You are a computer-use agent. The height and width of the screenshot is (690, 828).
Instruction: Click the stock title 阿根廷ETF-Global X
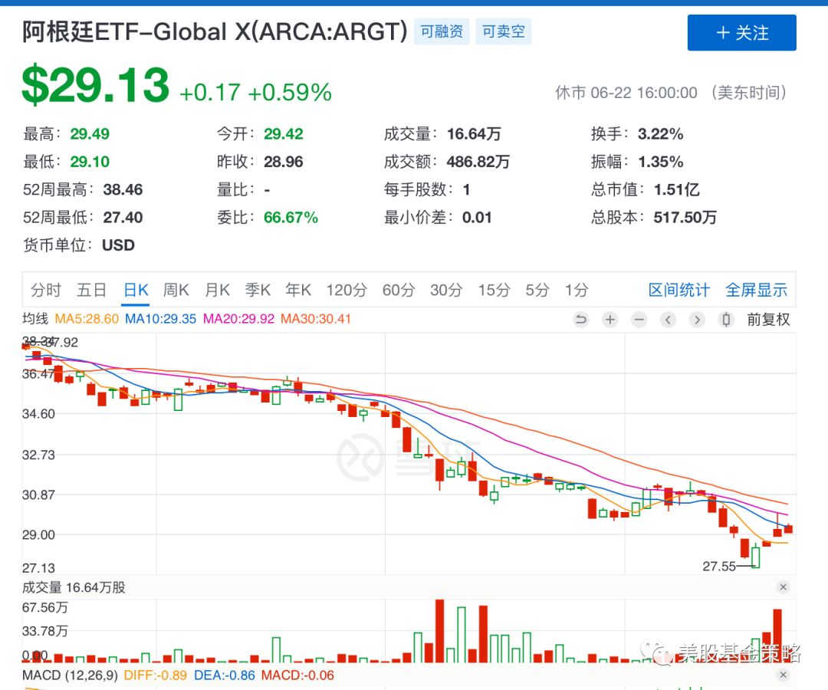point(215,31)
